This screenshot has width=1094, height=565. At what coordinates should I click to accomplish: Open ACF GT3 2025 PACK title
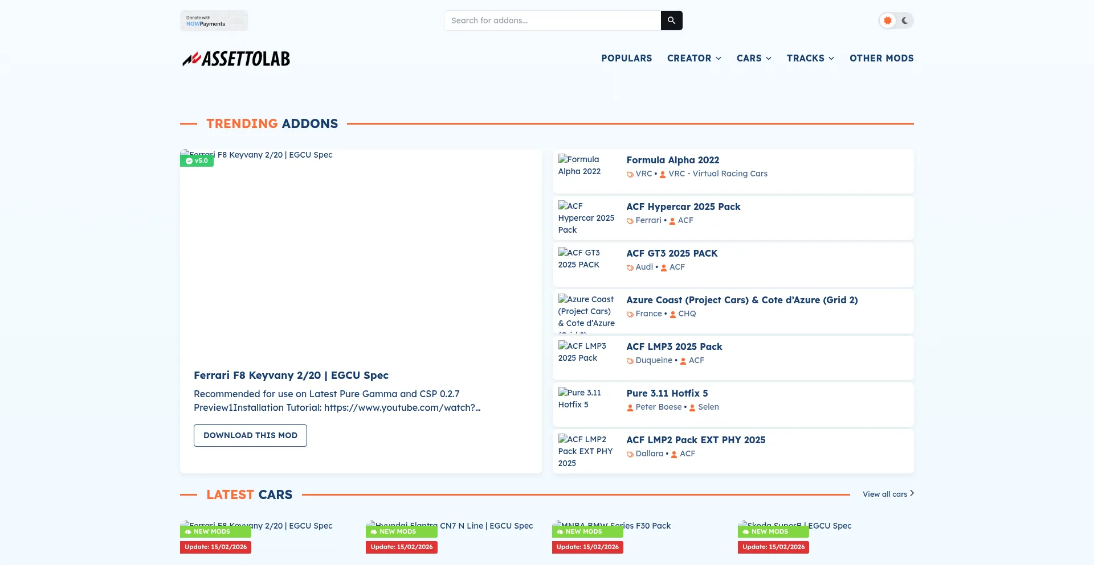pyautogui.click(x=672, y=253)
